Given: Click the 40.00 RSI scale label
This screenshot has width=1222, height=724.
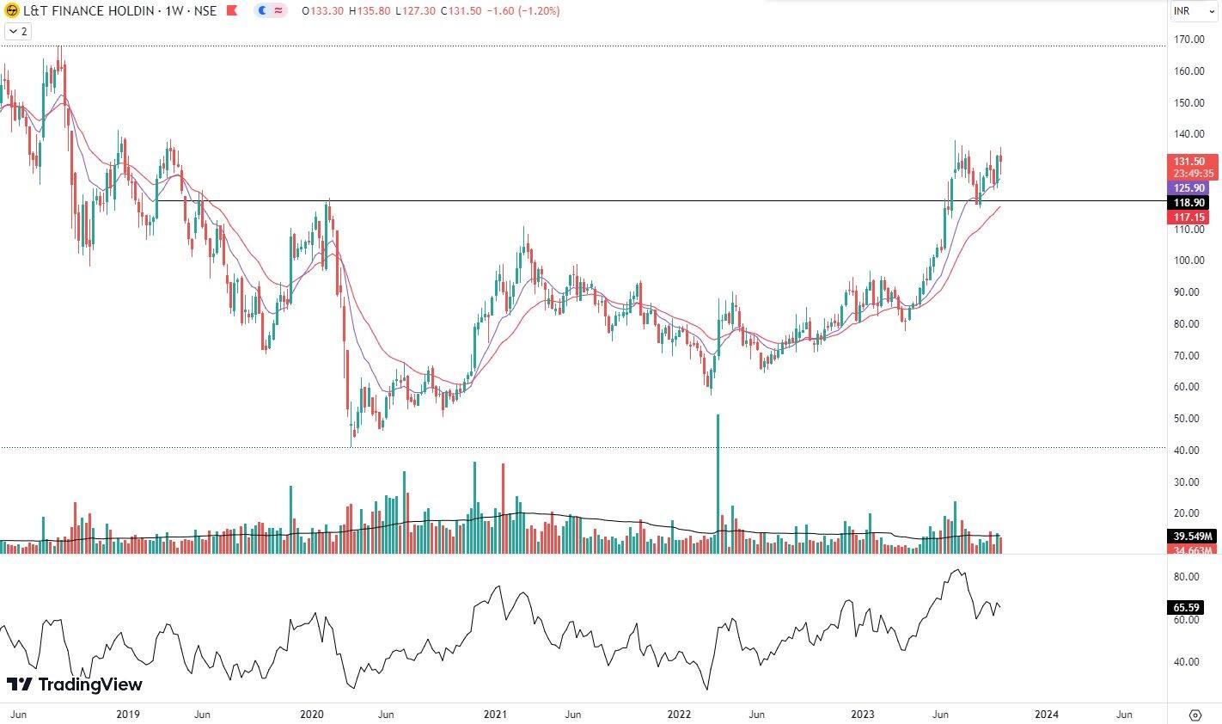Looking at the screenshot, I should 1188,662.
